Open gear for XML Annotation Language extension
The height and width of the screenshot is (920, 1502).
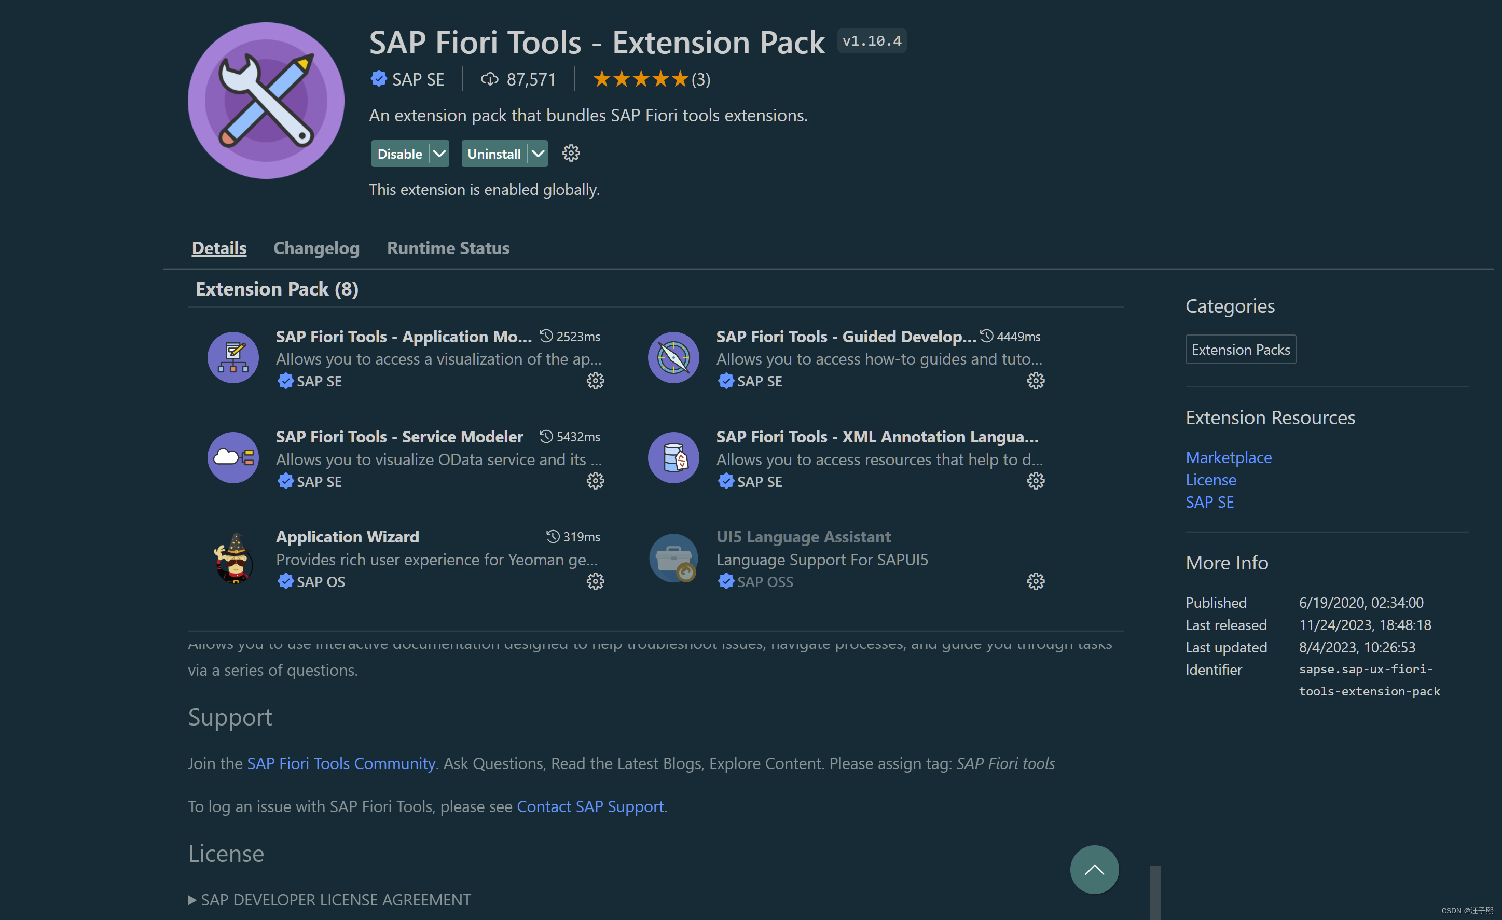point(1035,481)
